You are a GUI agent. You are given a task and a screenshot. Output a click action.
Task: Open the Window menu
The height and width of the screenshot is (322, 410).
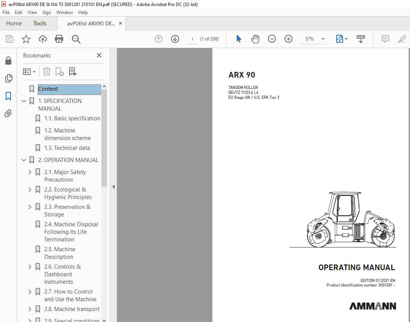click(65, 12)
